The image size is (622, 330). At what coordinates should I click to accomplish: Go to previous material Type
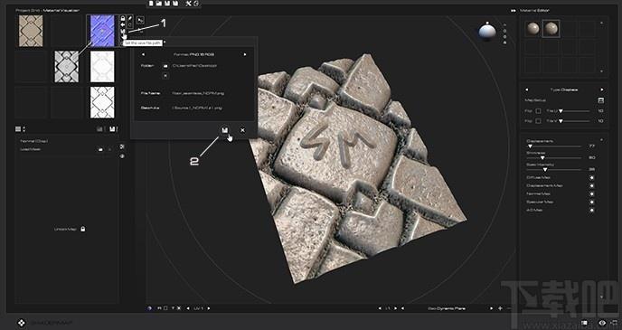[x=526, y=90]
